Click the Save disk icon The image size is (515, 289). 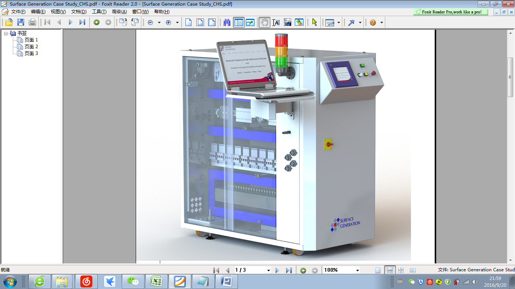click(x=20, y=23)
